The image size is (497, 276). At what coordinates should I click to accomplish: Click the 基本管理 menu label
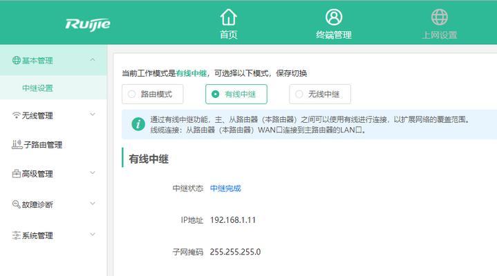[x=37, y=61]
